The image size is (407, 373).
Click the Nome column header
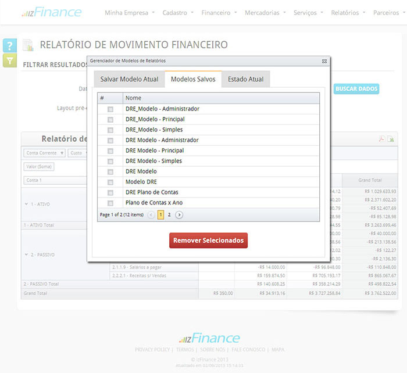221,98
